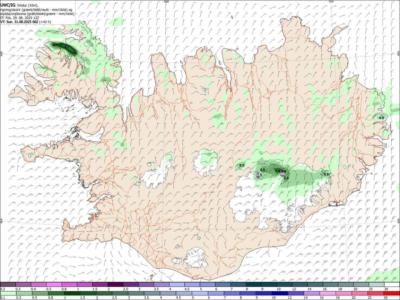This screenshot has width=400, height=300.
Task: Select the VT: Sun. 31.08.2025 06Z text
Action: point(19,22)
